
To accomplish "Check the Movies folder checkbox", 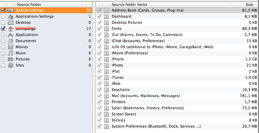I will [3, 47].
